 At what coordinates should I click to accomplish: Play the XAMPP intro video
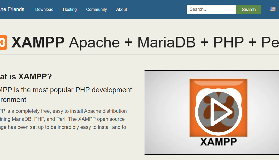(218, 112)
